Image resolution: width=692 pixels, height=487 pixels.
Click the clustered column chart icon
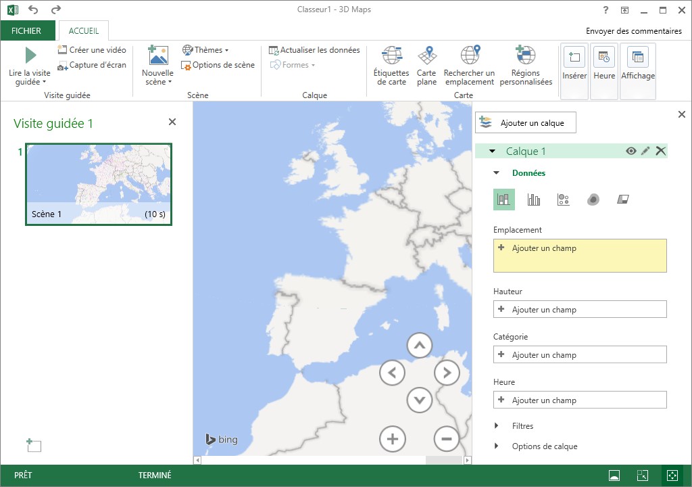tap(534, 200)
